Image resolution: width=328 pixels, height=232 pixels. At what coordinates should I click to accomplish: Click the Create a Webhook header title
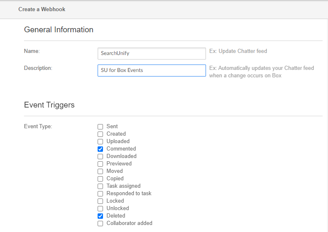tap(42, 9)
